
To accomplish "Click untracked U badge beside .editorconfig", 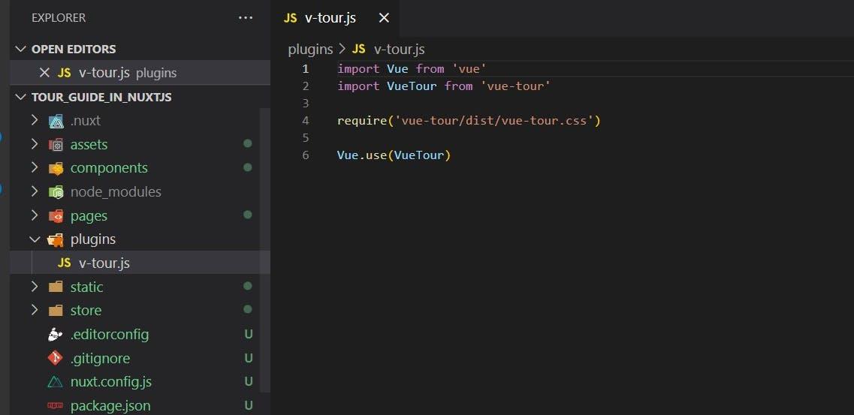I will coord(249,335).
